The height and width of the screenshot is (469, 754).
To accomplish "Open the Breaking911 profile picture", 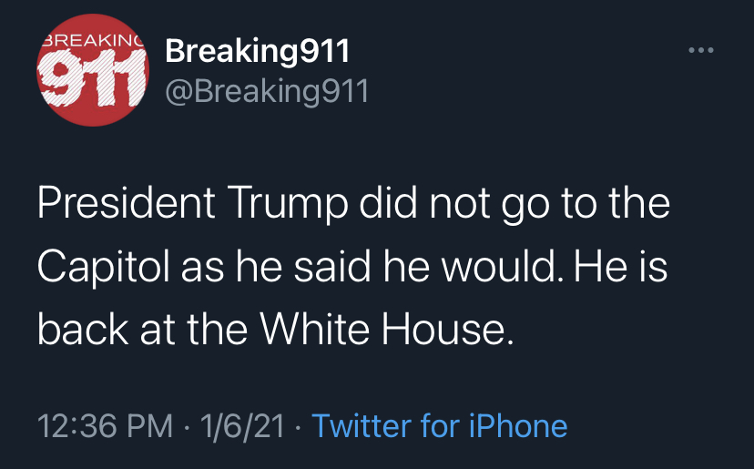I will click(93, 70).
